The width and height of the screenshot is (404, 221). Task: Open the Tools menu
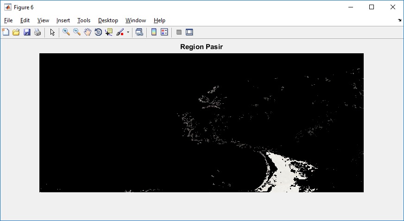click(x=84, y=20)
